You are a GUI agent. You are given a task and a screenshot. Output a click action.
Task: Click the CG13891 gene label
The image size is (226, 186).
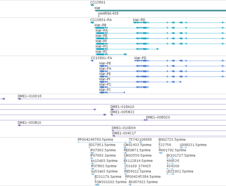coord(98,2)
